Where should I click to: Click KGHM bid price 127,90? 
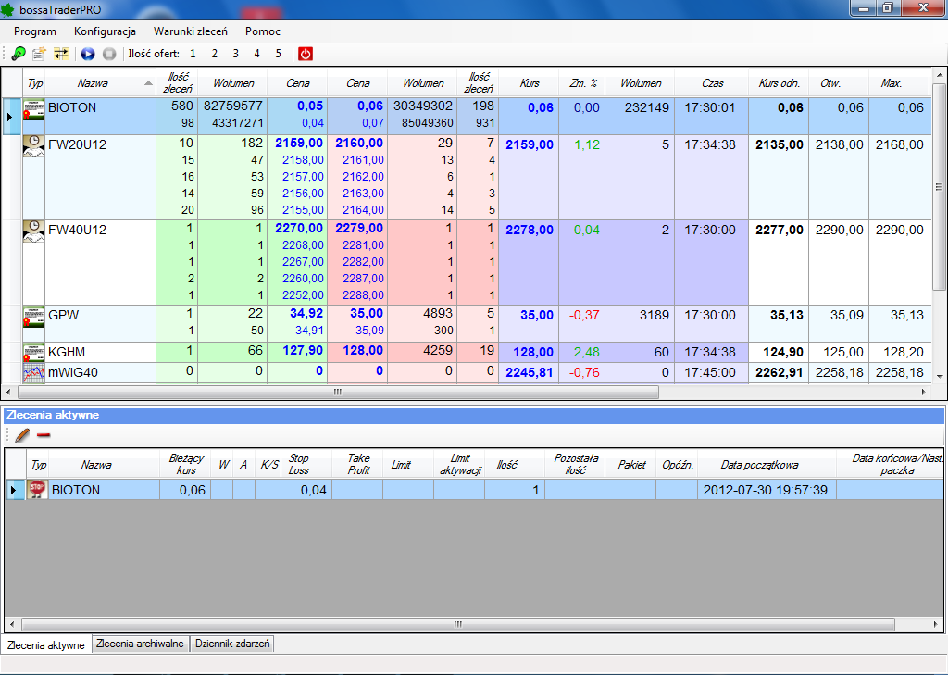[304, 350]
